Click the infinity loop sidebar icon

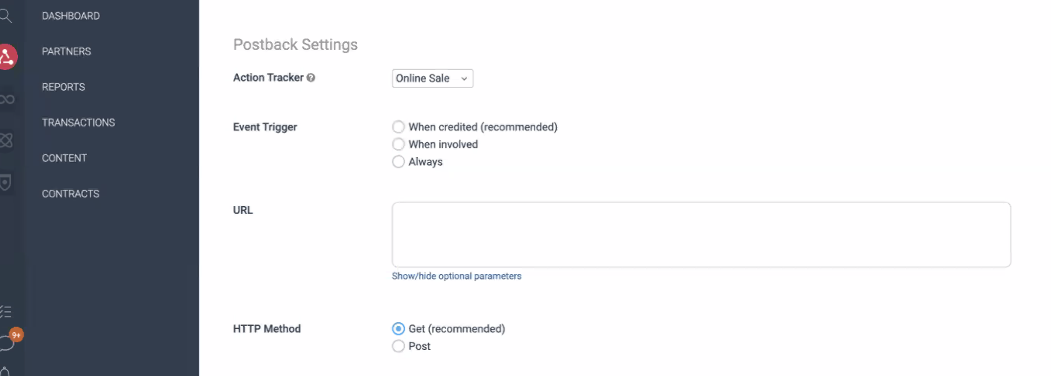[x=7, y=99]
